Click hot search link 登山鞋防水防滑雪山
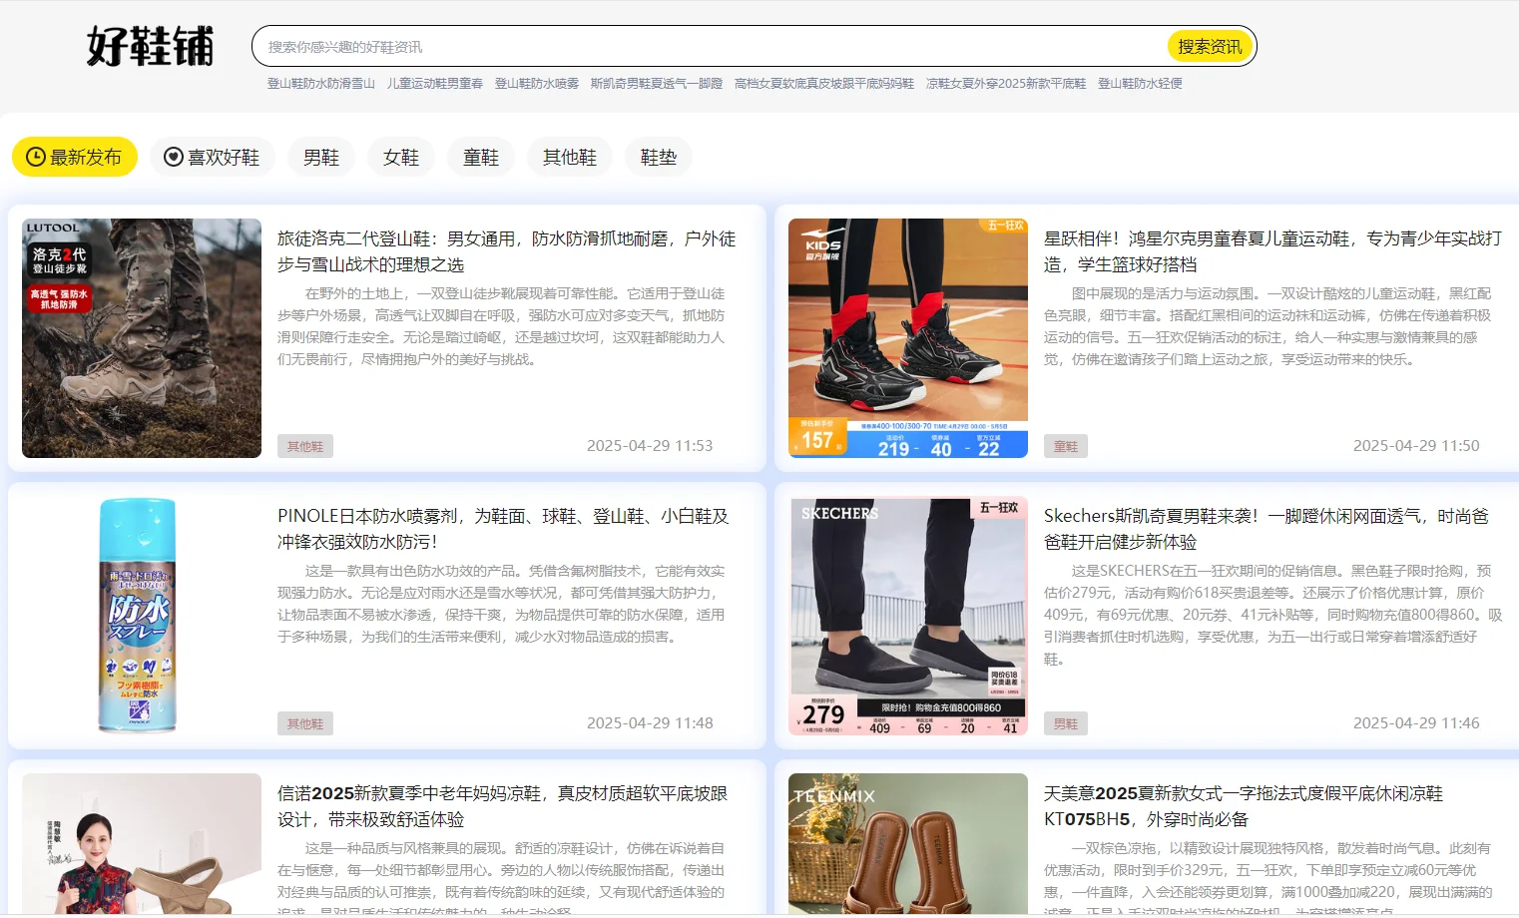The image size is (1519, 918). coord(320,84)
